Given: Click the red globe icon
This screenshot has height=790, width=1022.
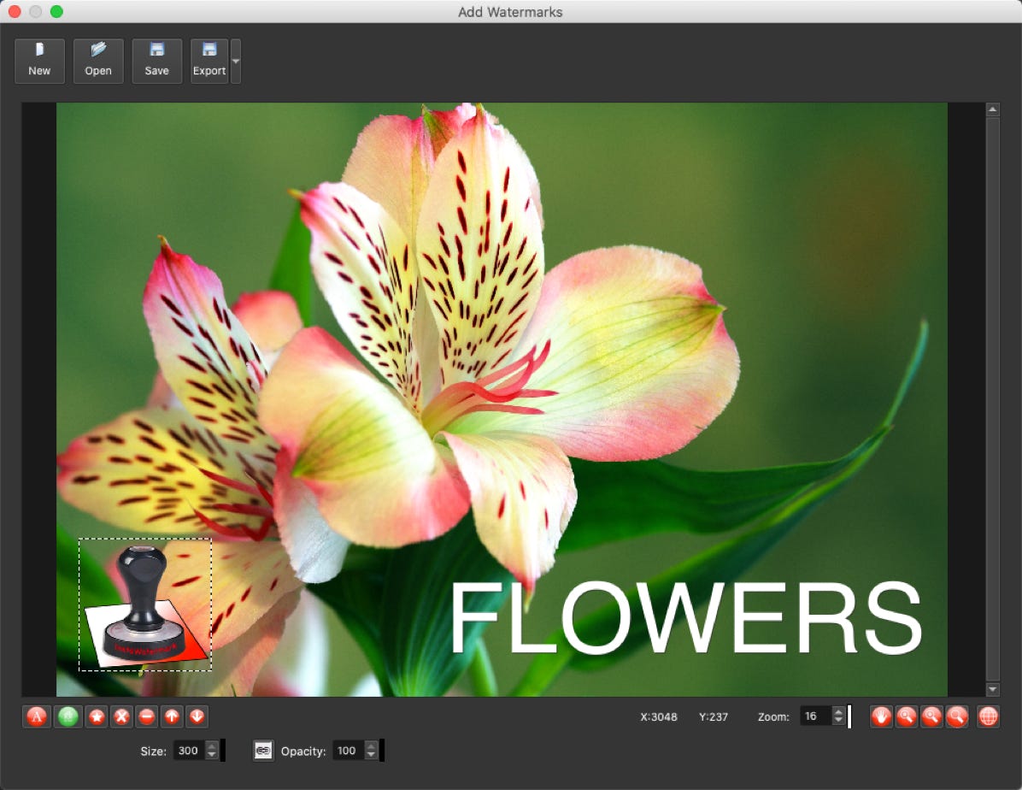Looking at the screenshot, I should (988, 716).
